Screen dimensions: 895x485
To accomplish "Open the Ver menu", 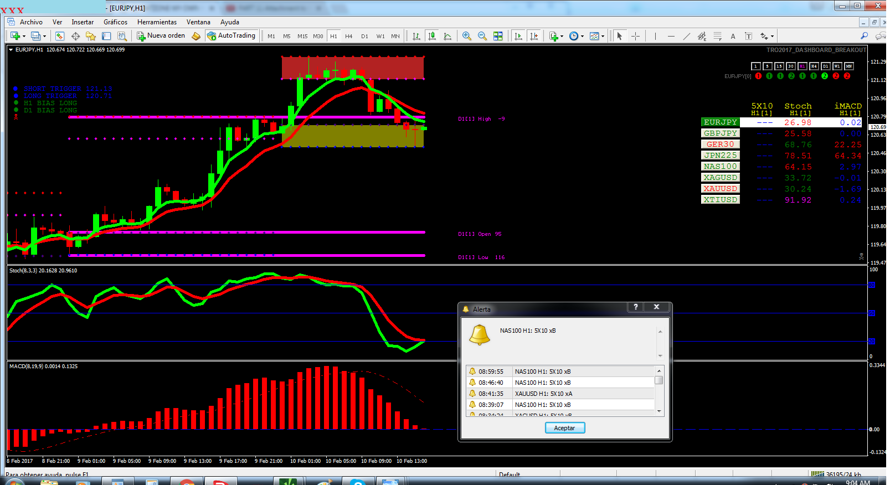I will pyautogui.click(x=57, y=22).
